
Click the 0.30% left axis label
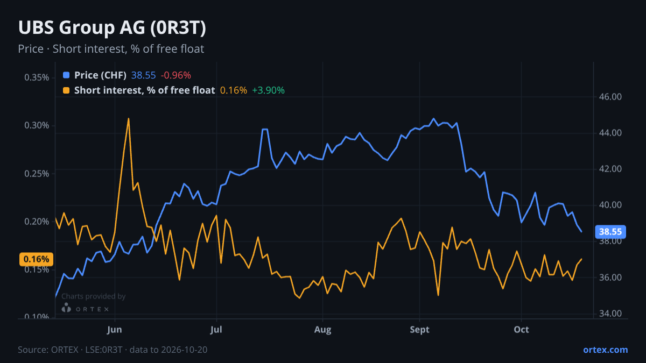37,125
